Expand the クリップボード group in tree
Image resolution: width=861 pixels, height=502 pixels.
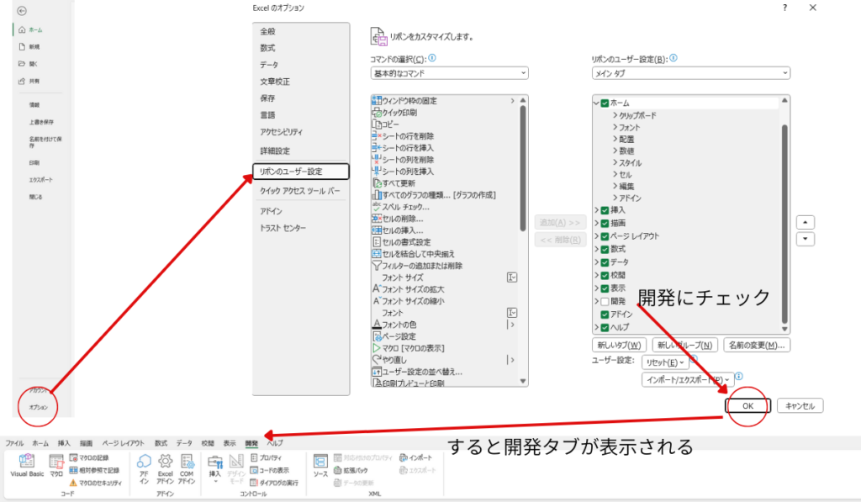[616, 115]
